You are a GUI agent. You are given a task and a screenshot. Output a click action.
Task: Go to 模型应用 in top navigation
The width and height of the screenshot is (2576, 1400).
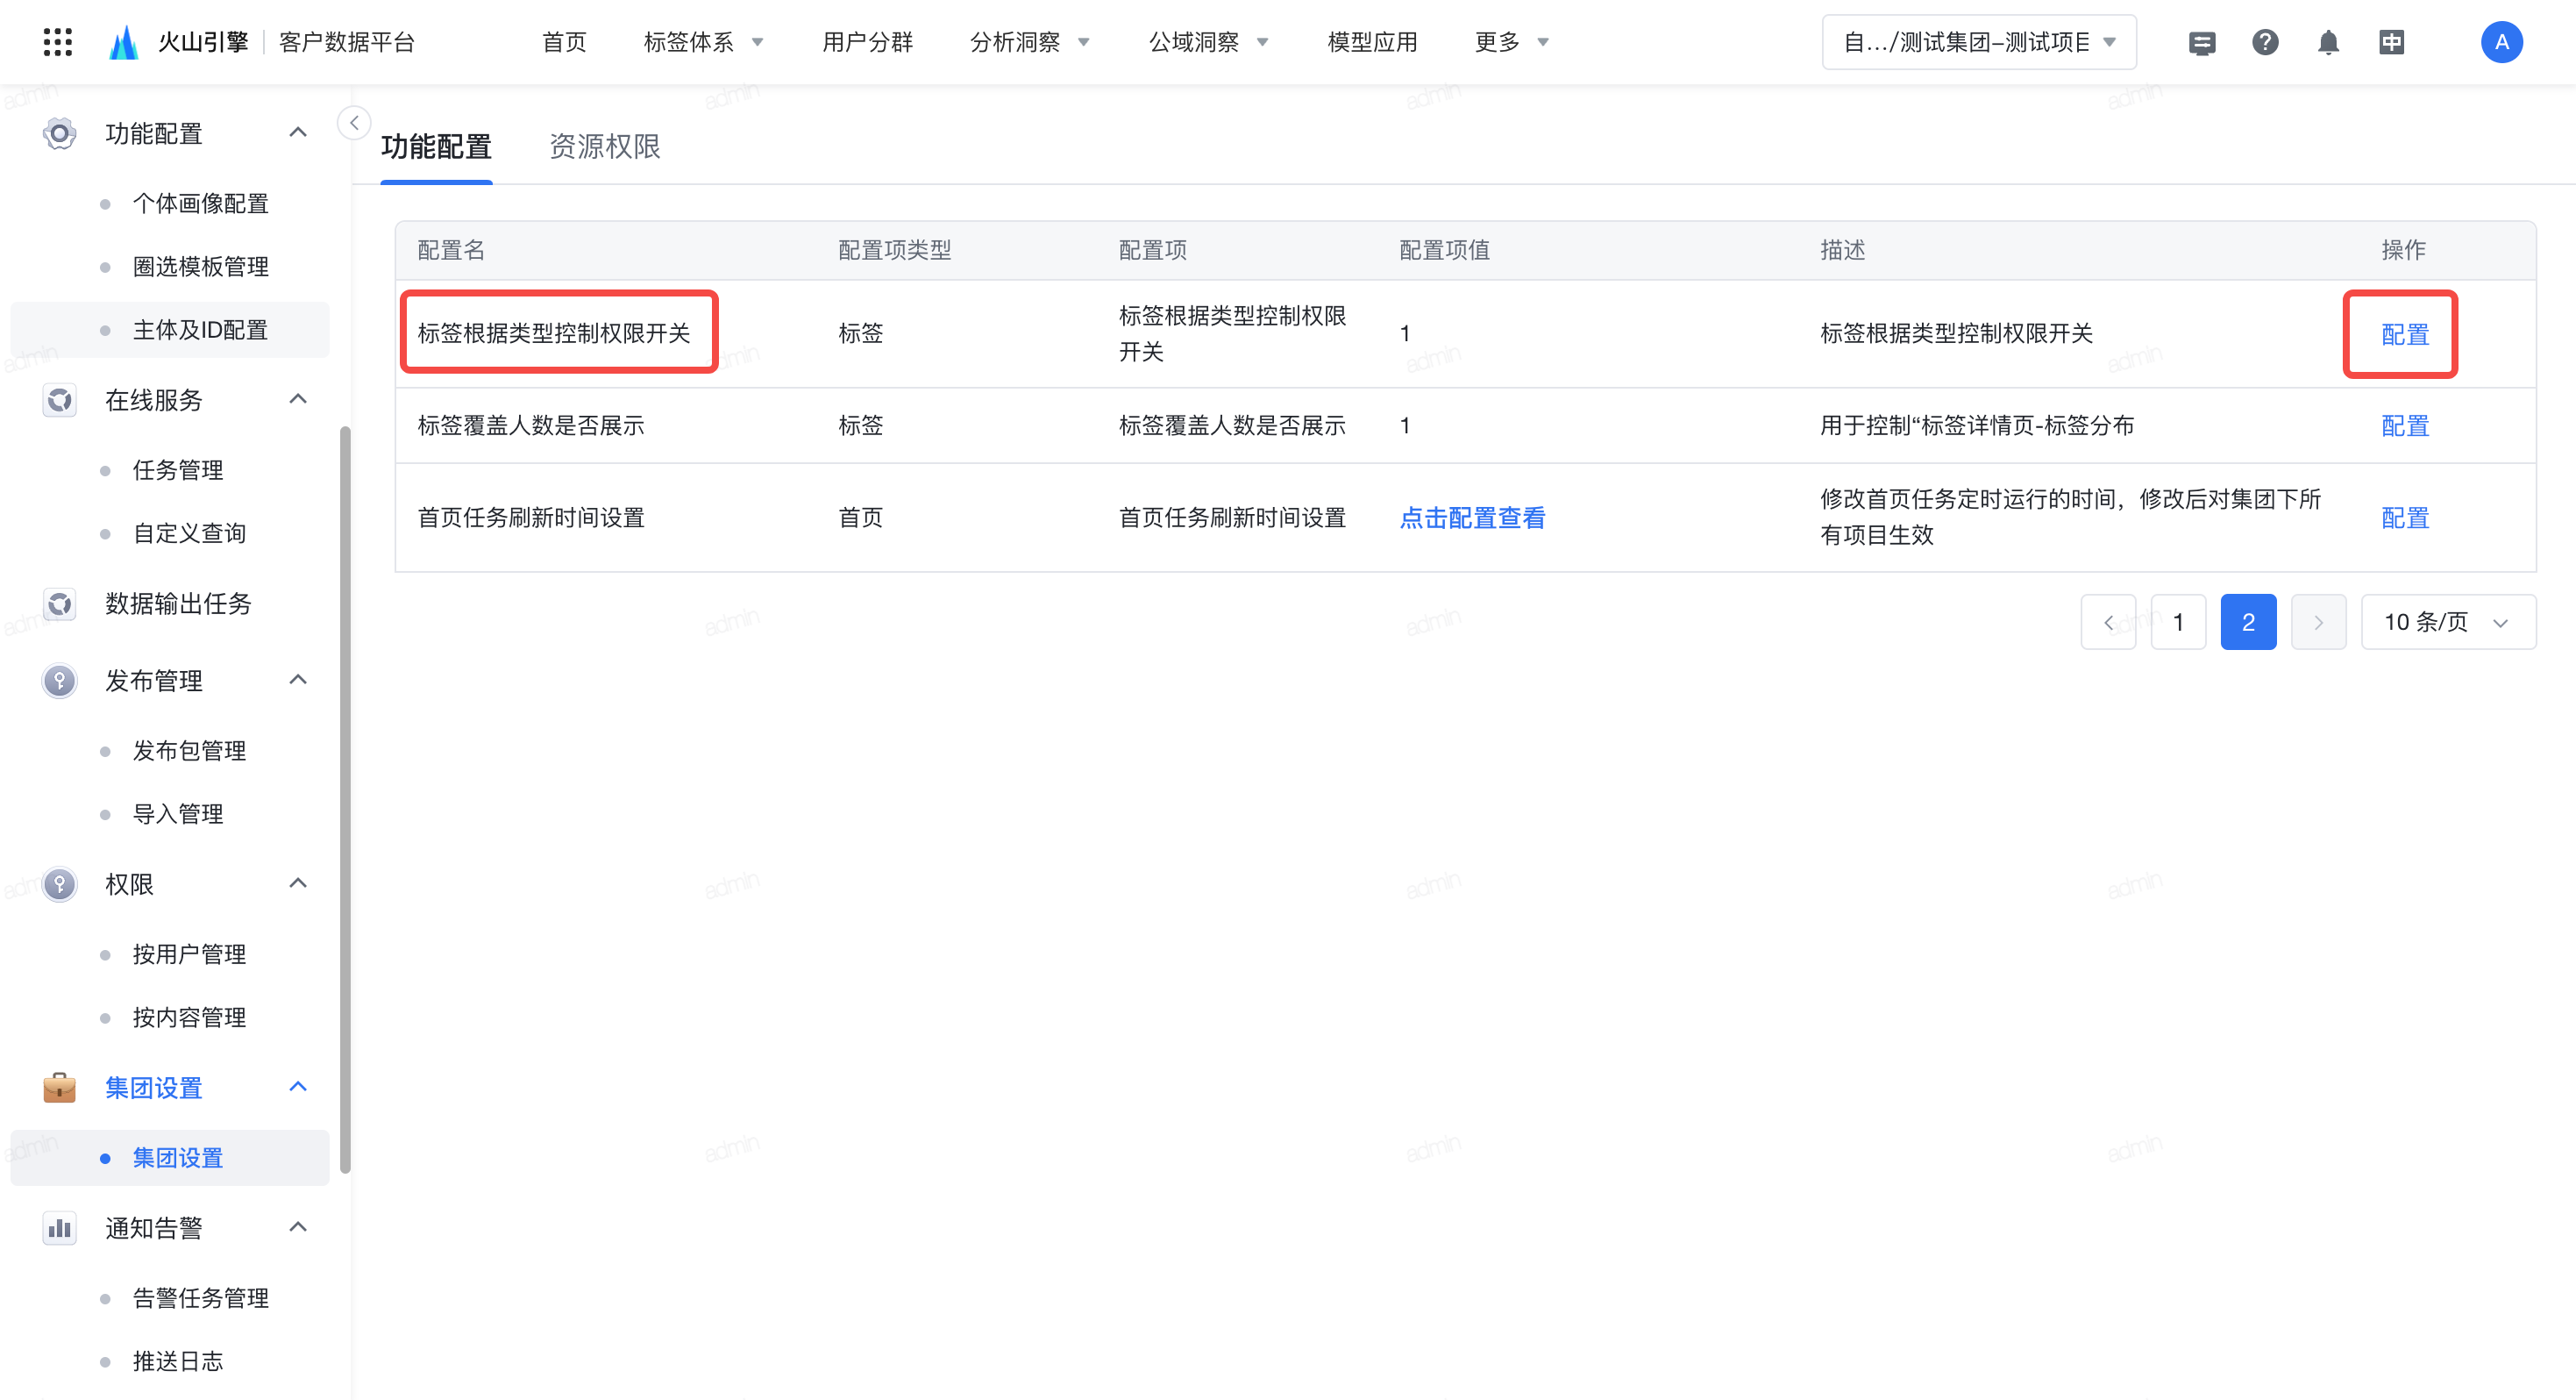[1372, 42]
